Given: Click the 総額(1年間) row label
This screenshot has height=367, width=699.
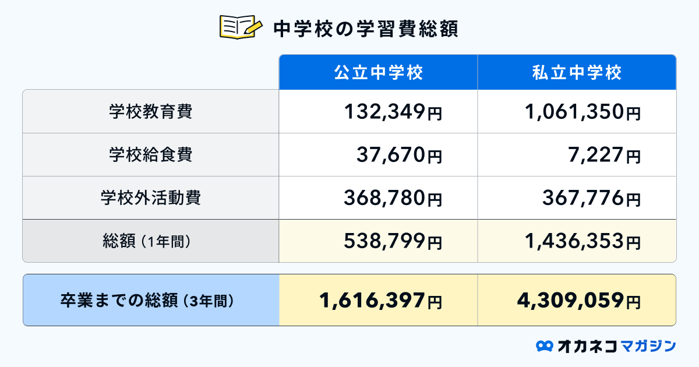Looking at the screenshot, I should 150,241.
